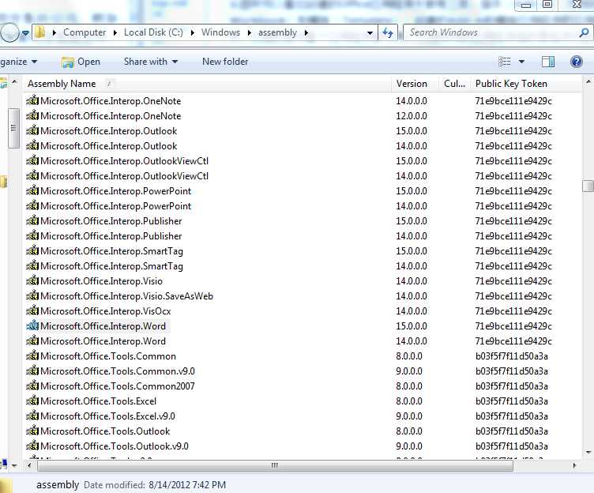Click the New folder button
594x493 pixels.
tap(225, 62)
